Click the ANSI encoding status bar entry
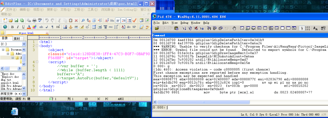Screen dimensions: 328x118 [121, 99]
